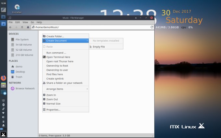221x138 pixels.
Task: Choose Share a folder on your network
Action: (66, 83)
